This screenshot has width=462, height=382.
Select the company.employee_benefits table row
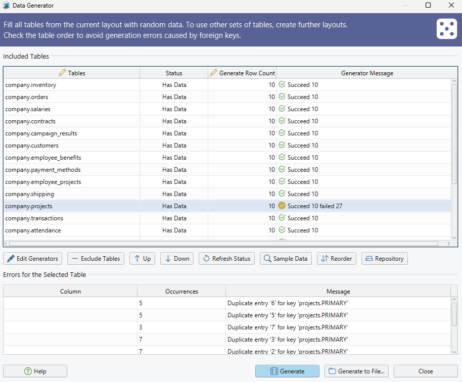227,158
